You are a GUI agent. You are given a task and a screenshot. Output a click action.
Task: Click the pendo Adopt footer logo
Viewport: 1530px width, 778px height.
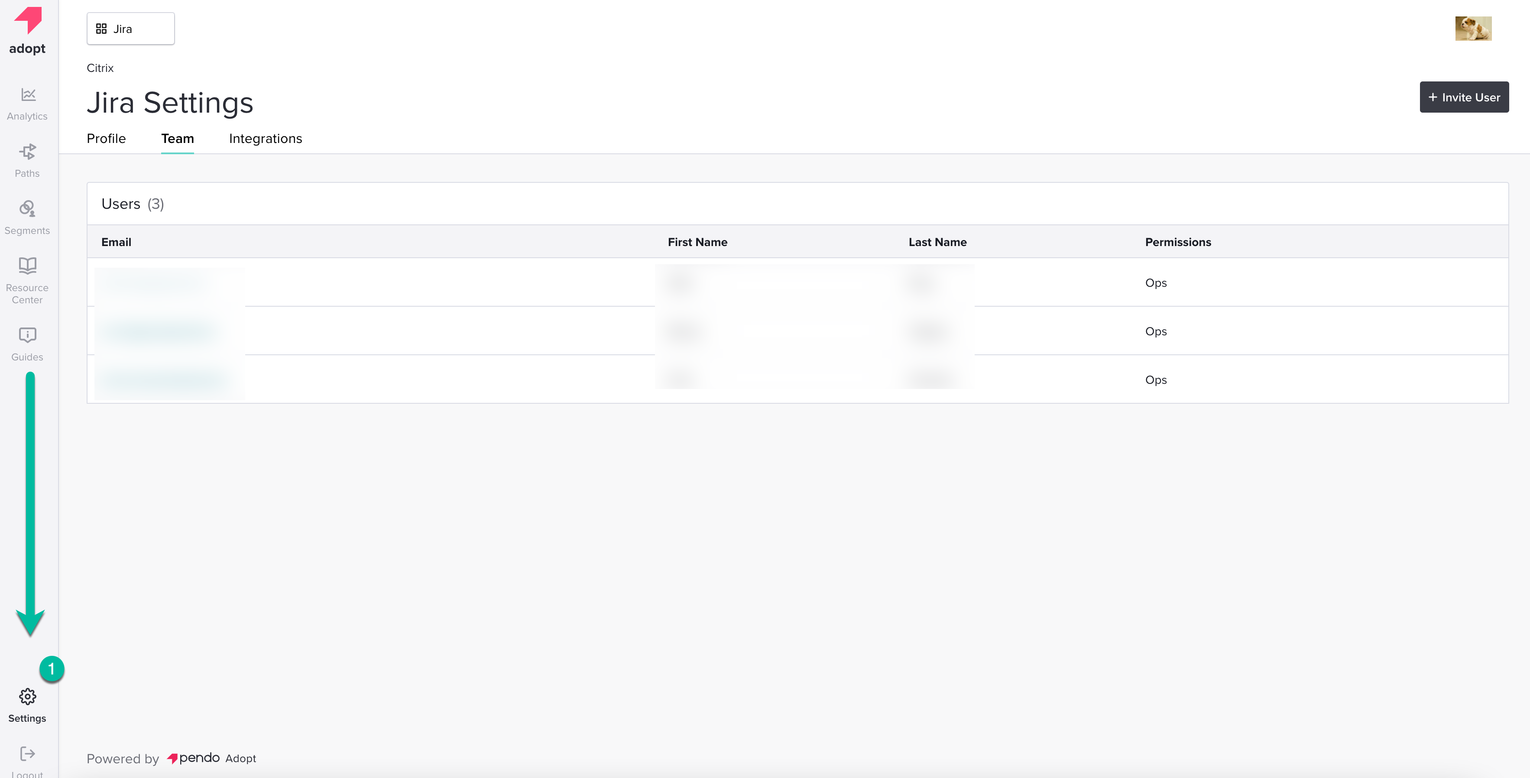point(211,758)
